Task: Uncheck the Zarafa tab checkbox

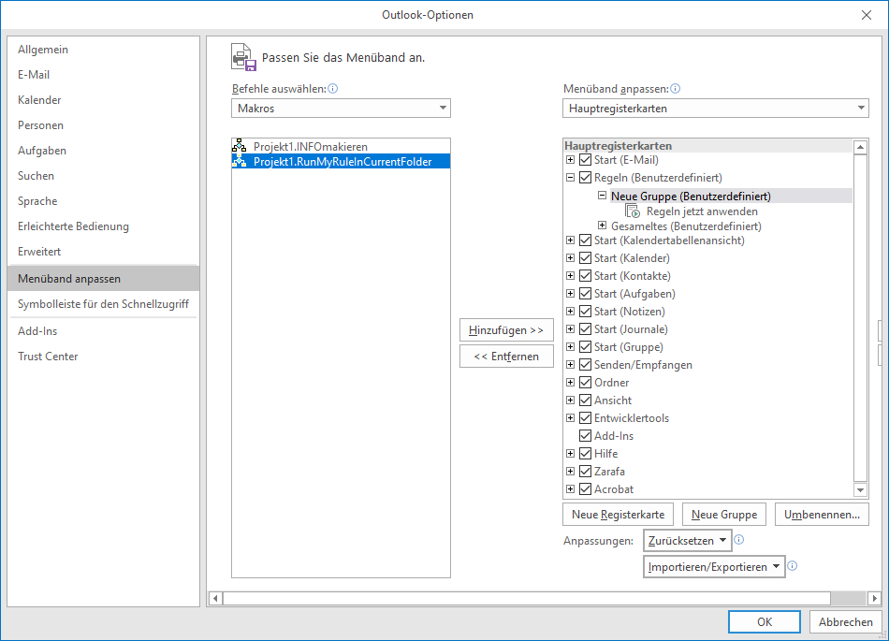Action: tap(585, 472)
